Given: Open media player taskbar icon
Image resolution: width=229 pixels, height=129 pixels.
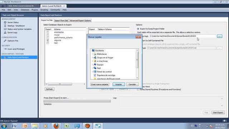Looking at the screenshot, I should coord(45,126).
